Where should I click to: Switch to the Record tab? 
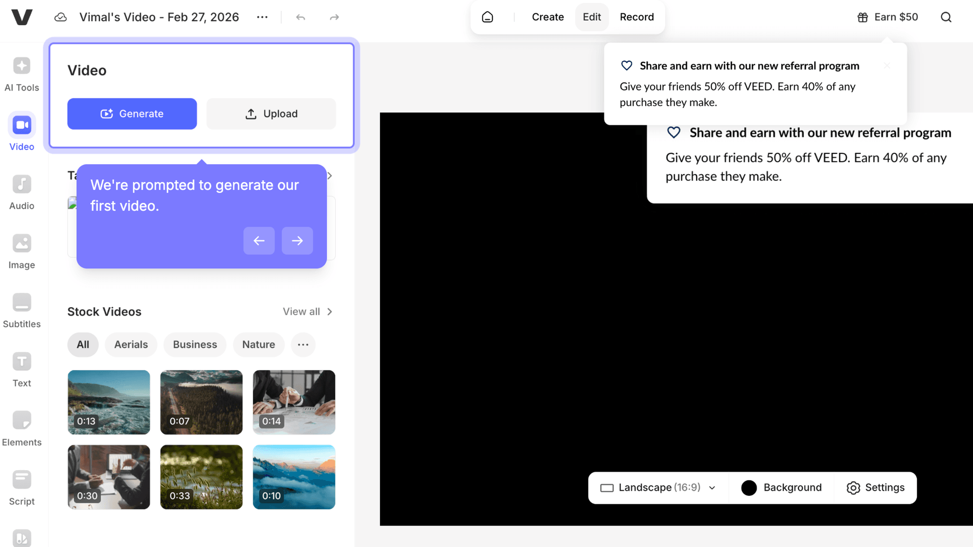click(x=637, y=17)
